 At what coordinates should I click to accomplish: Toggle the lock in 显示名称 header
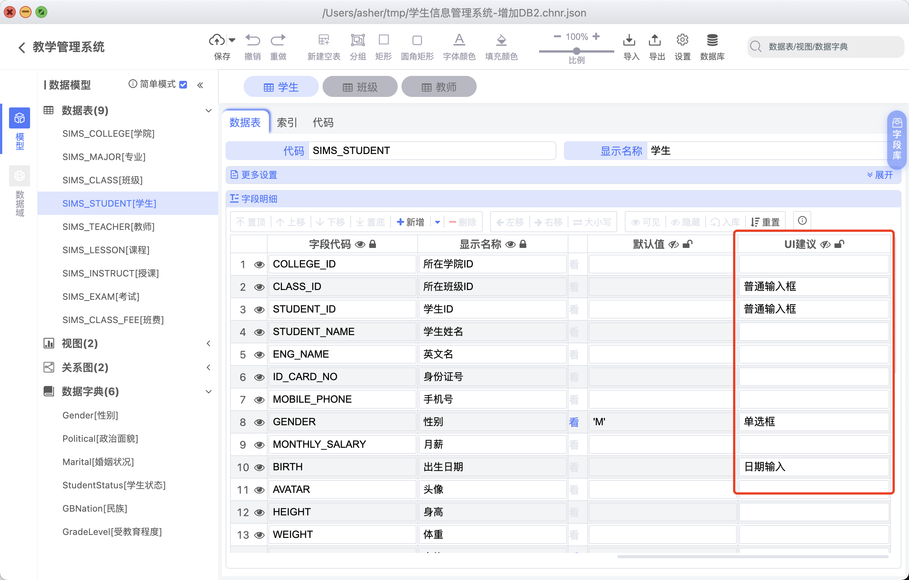(523, 244)
